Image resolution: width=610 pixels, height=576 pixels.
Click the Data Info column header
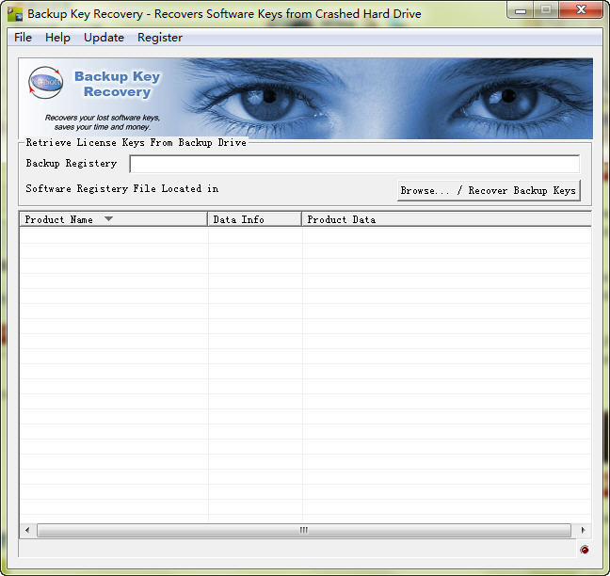point(254,219)
